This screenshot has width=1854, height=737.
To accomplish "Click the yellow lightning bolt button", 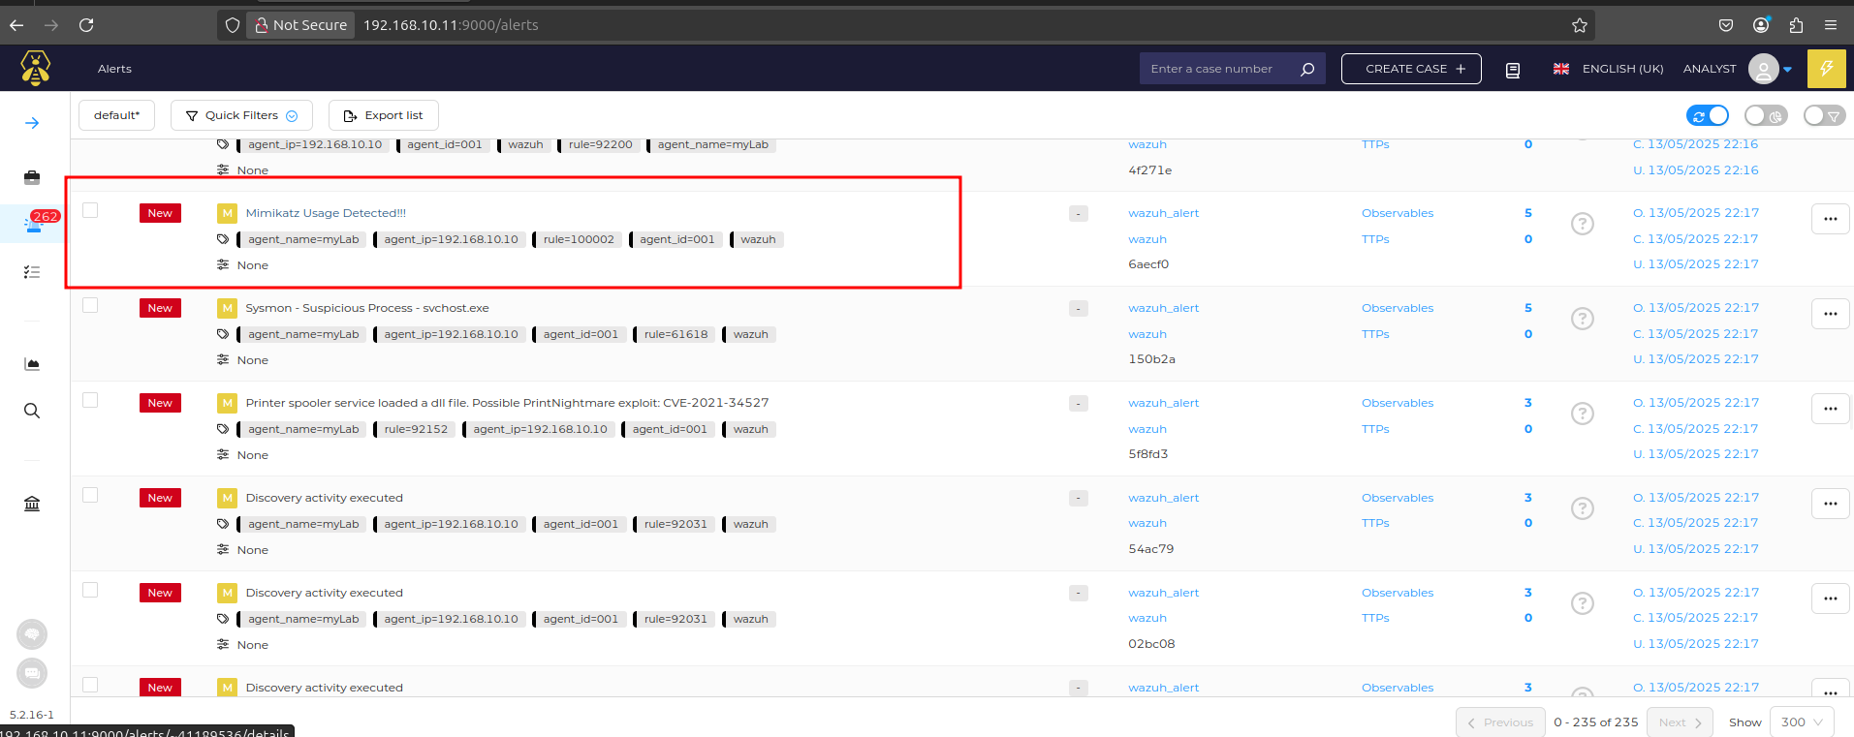I will [1826, 69].
